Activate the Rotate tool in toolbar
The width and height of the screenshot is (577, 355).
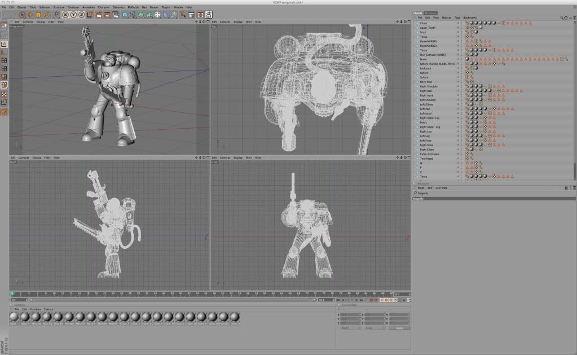[47, 15]
